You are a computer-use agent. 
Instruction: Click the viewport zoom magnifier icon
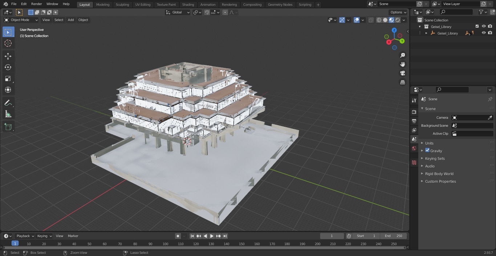(402, 55)
